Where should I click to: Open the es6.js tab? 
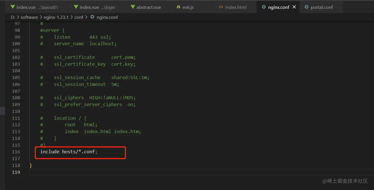(x=193, y=7)
